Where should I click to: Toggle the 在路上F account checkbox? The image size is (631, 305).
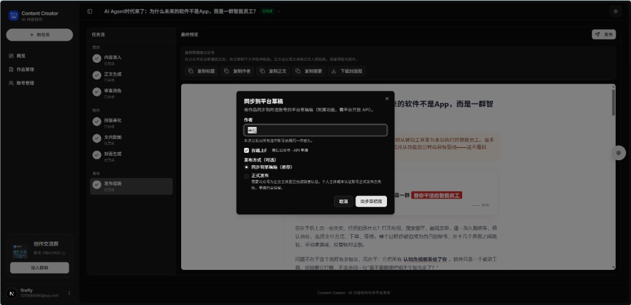pos(246,150)
